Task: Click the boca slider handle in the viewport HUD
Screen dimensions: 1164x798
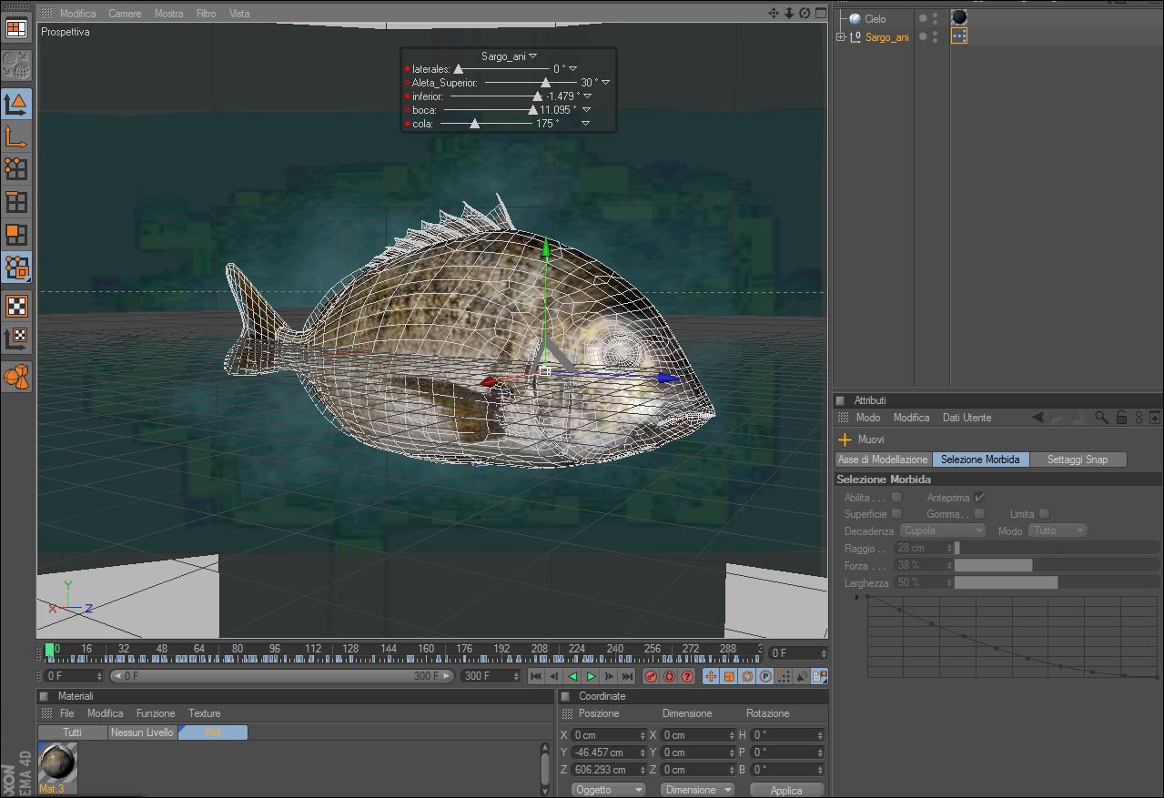Action: click(x=532, y=110)
